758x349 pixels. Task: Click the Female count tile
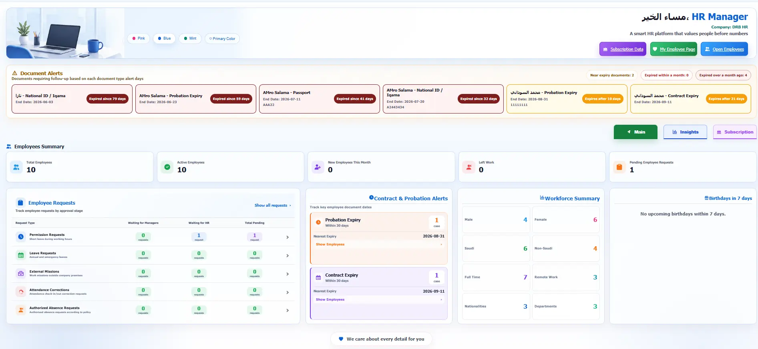pos(566,219)
